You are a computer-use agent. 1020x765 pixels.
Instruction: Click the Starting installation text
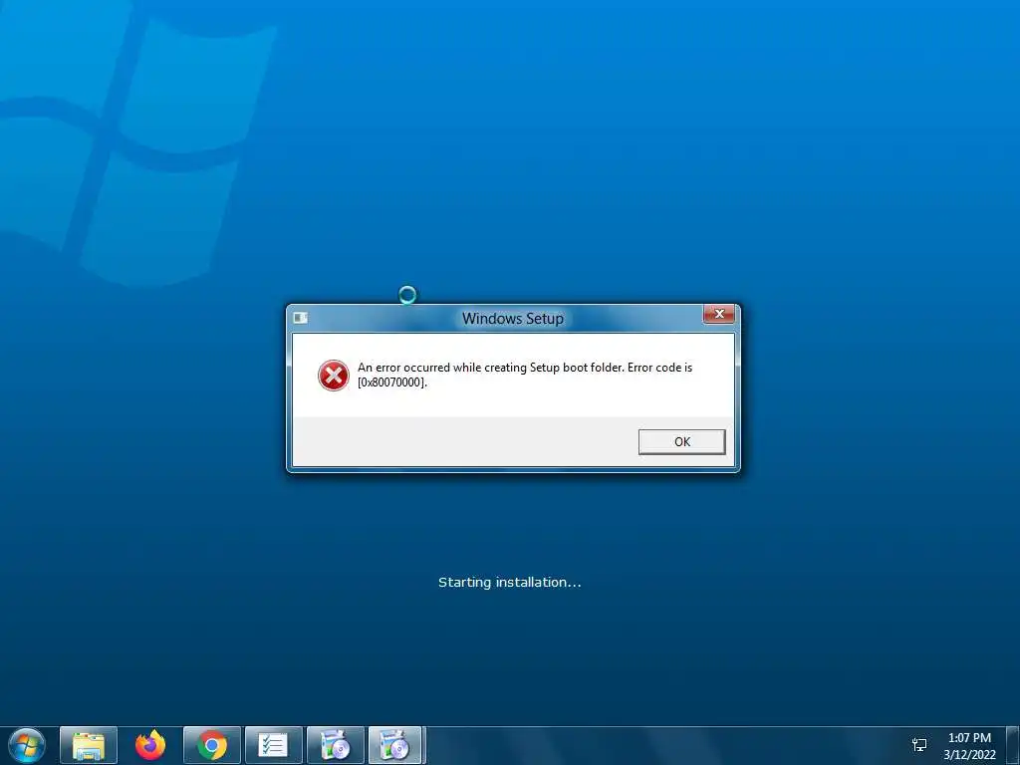tap(509, 582)
